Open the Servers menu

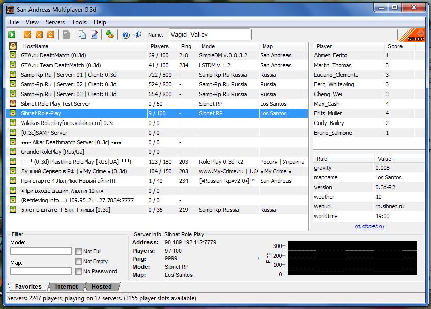point(55,22)
